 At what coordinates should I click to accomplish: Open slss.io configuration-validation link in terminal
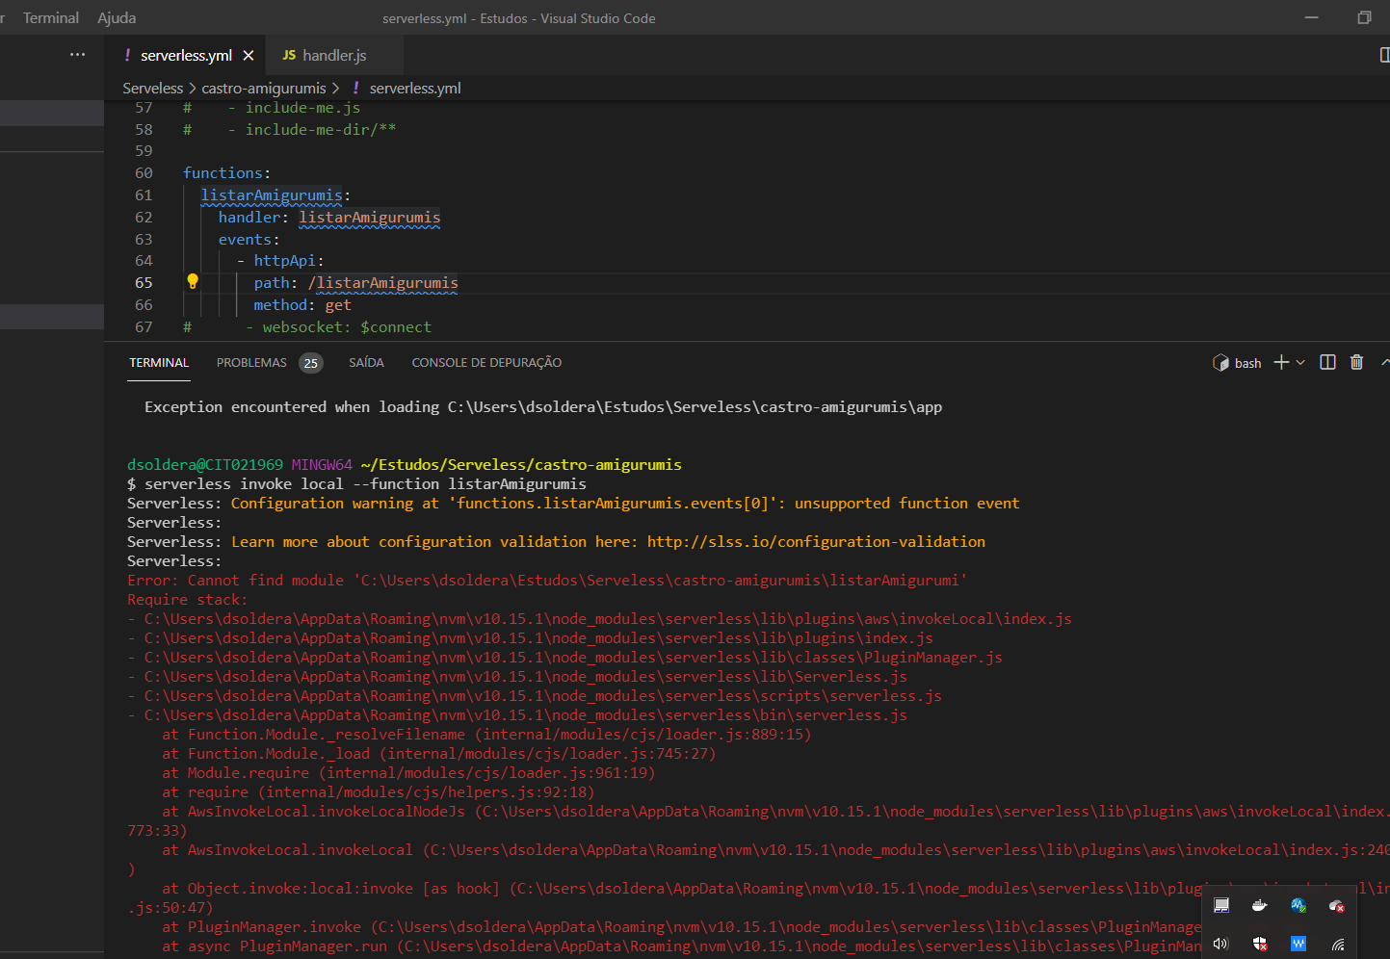click(x=816, y=542)
